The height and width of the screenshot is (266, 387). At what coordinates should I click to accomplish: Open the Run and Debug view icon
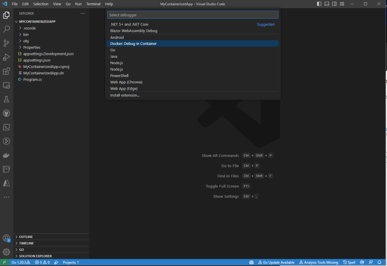pos(6,57)
